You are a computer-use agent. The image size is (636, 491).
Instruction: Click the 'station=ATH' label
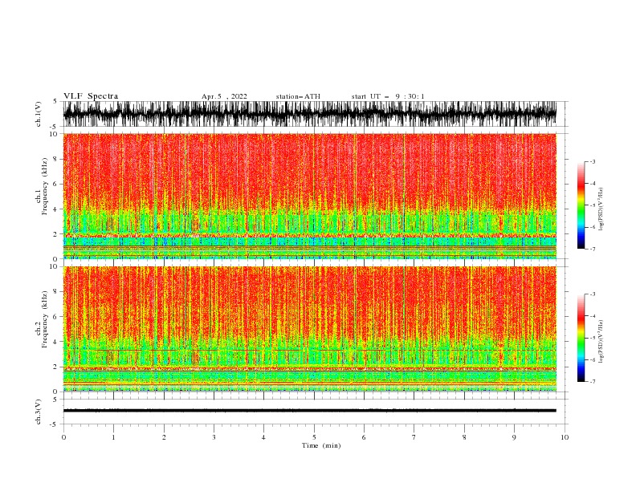coord(298,96)
